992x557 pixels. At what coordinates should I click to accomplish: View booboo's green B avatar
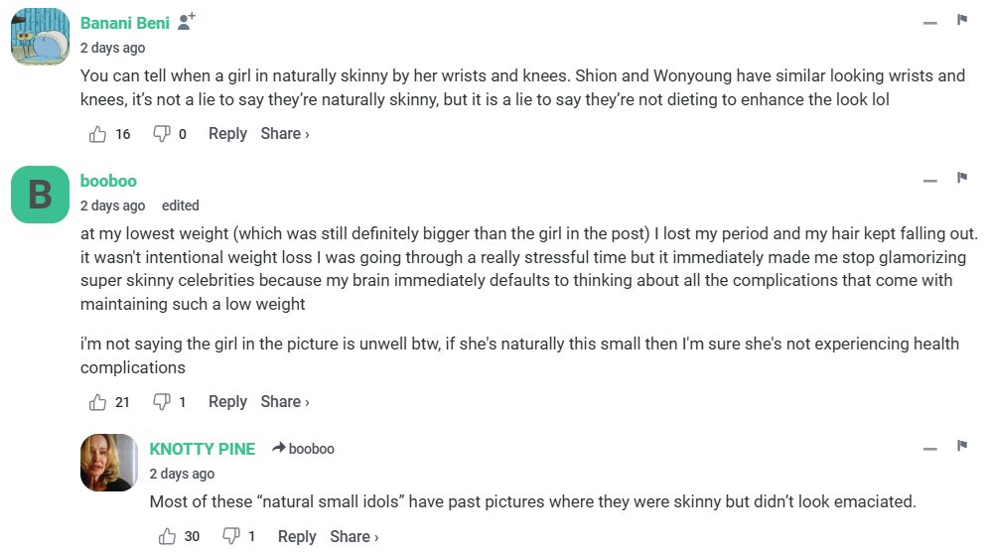(x=40, y=195)
